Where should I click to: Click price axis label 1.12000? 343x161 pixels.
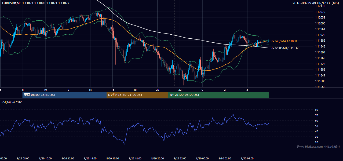pyautogui.click(x=320, y=23)
